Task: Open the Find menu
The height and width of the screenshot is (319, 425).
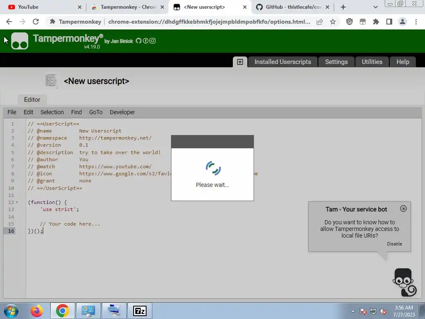Action: [76, 112]
